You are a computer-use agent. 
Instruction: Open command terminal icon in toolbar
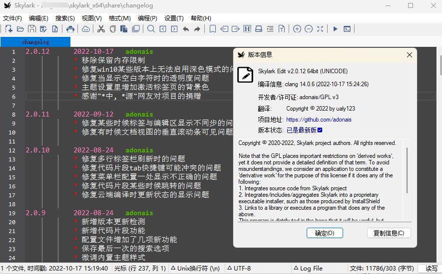(347, 29)
